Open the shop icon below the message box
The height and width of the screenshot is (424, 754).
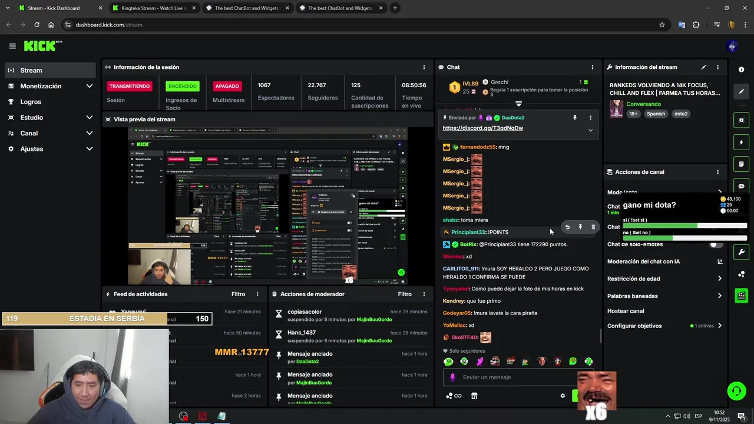click(x=474, y=396)
